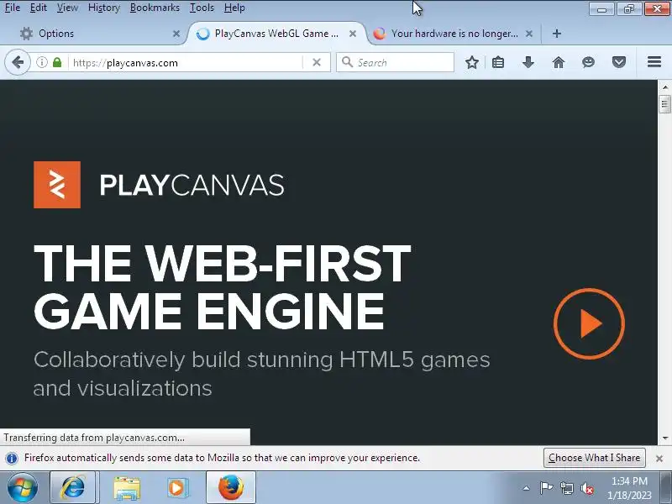The image size is (672, 504).
Task: Click the network tray icon
Action: click(567, 488)
